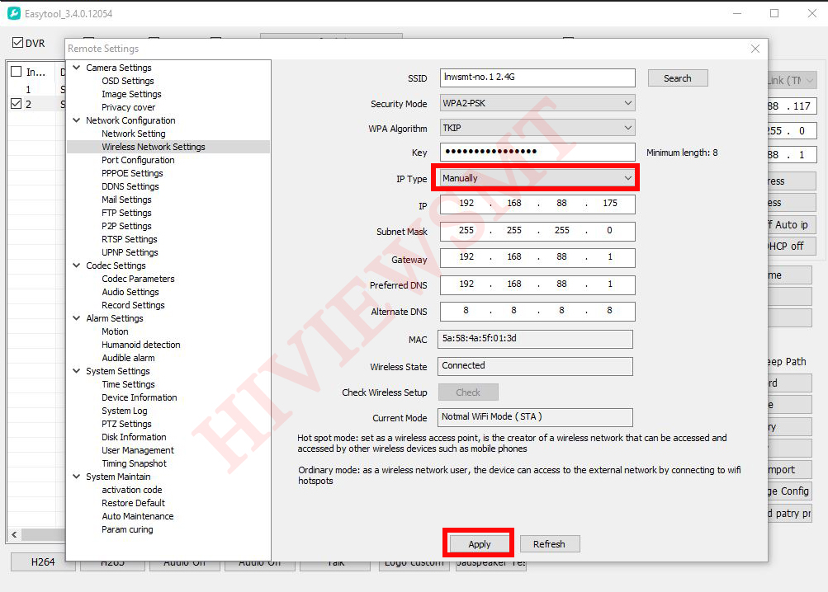Toggle the select-all checkbox in device list header
Image resolution: width=828 pixels, height=592 pixels.
16,72
